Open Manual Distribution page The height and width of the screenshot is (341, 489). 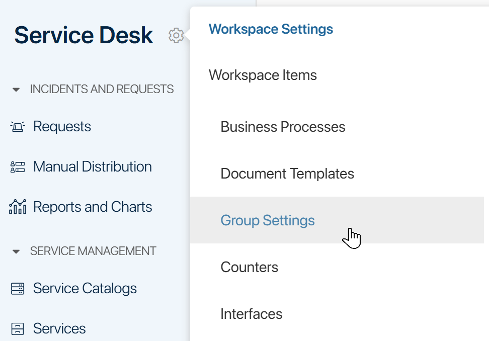[x=92, y=167]
